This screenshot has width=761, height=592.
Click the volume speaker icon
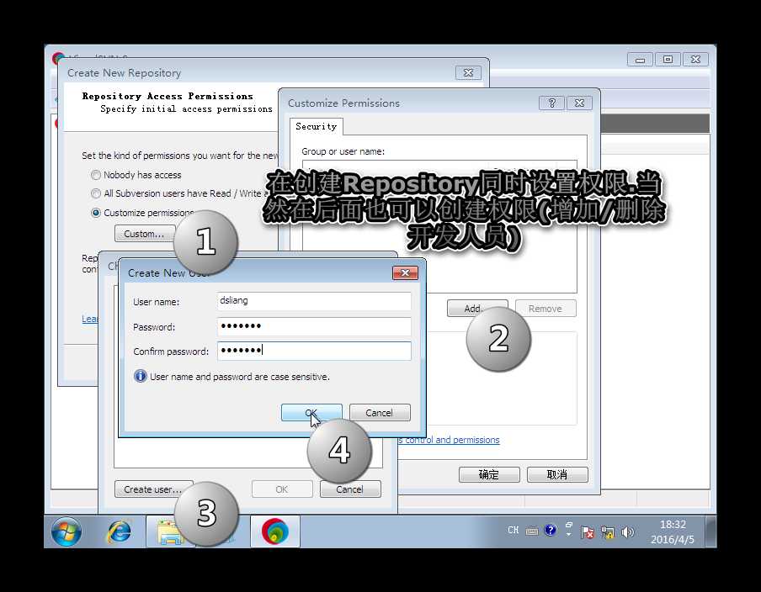[627, 532]
